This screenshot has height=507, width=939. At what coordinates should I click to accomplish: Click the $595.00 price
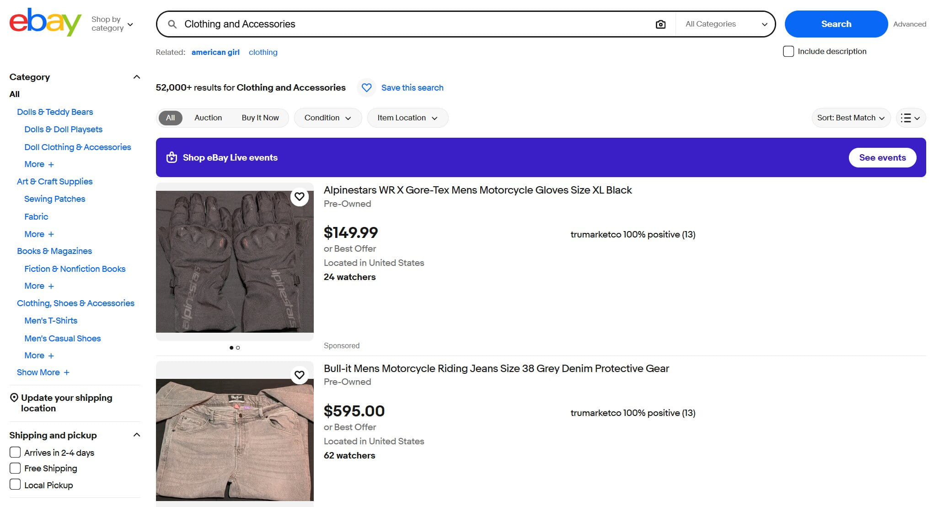(x=354, y=411)
